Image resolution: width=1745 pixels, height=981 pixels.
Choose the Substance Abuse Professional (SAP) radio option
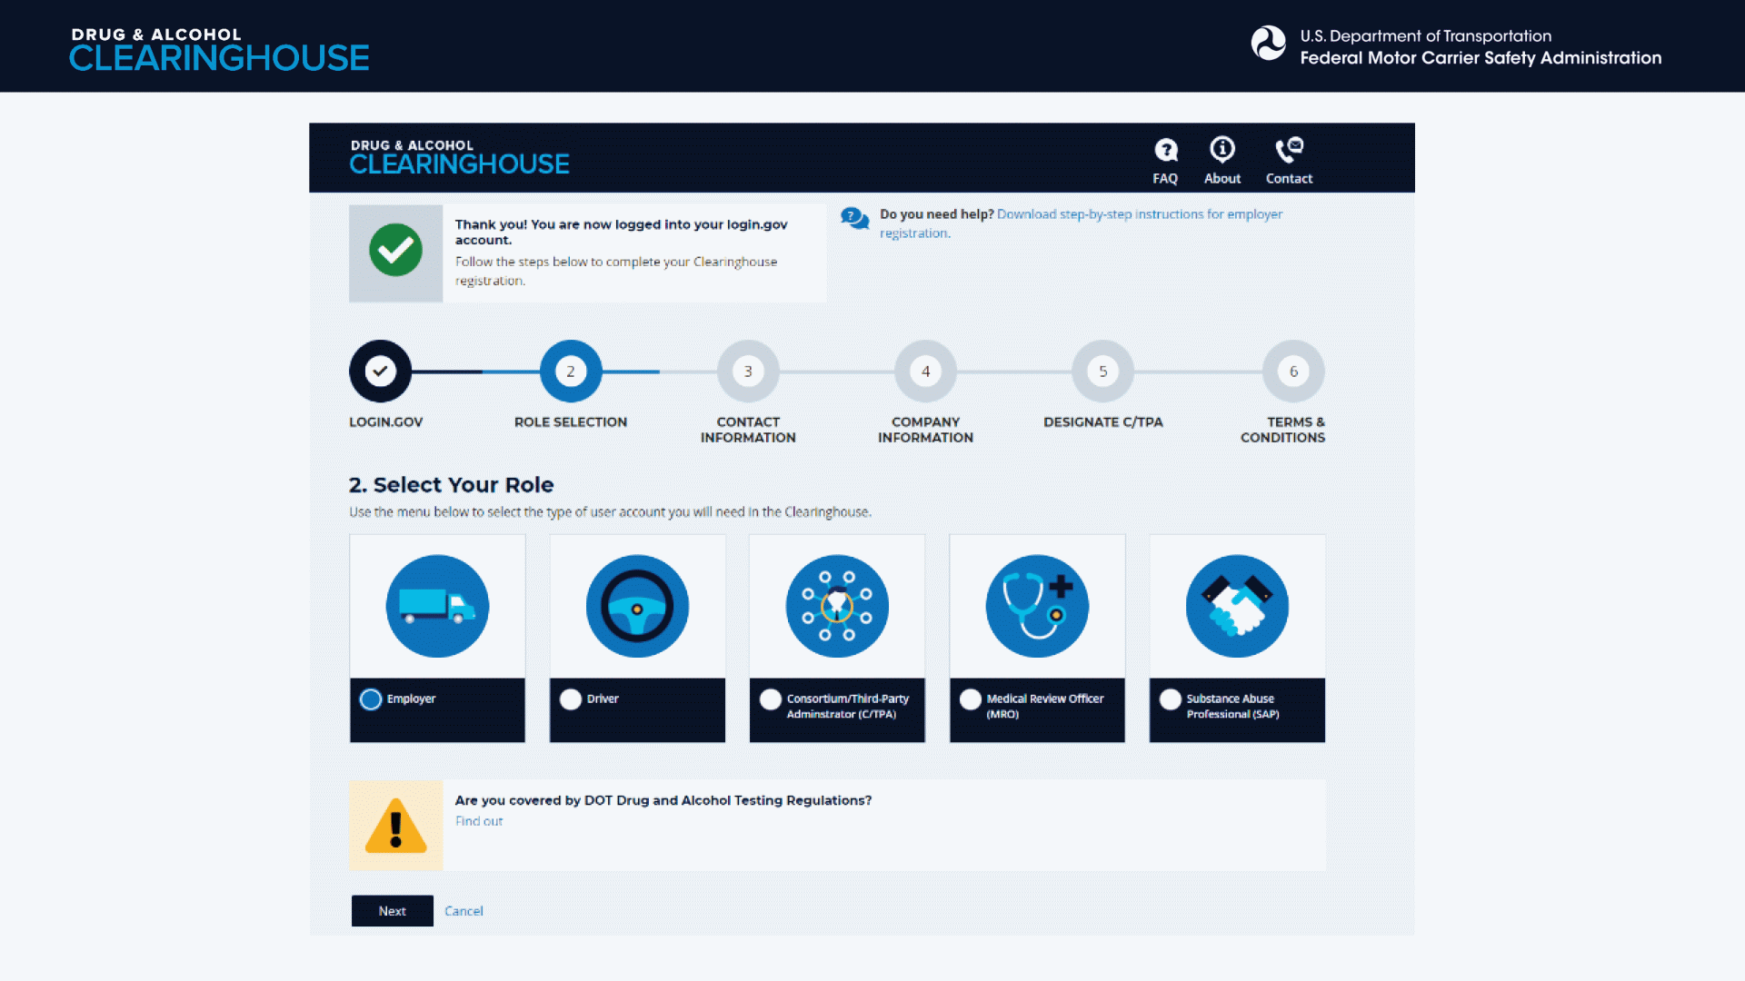click(1171, 699)
